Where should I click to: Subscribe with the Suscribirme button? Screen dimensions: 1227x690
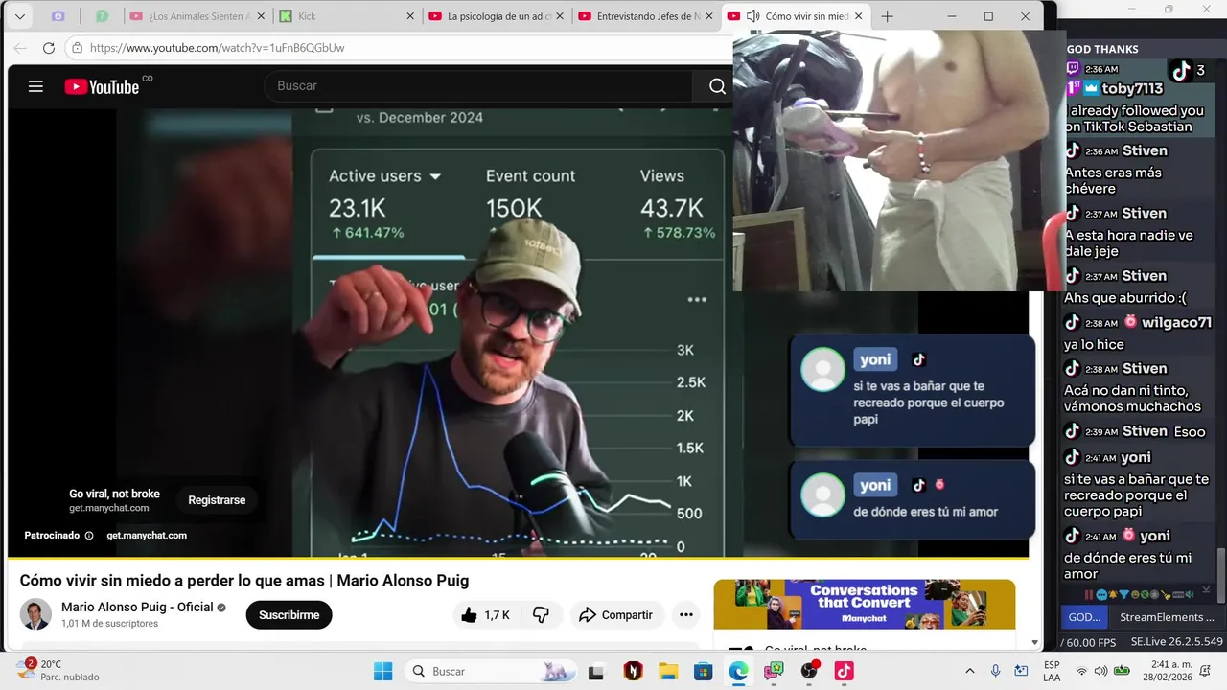(x=289, y=615)
